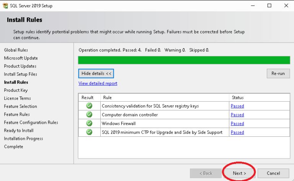Select Product Key step in sidebar
This screenshot has width=294, height=181.
coord(16,90)
